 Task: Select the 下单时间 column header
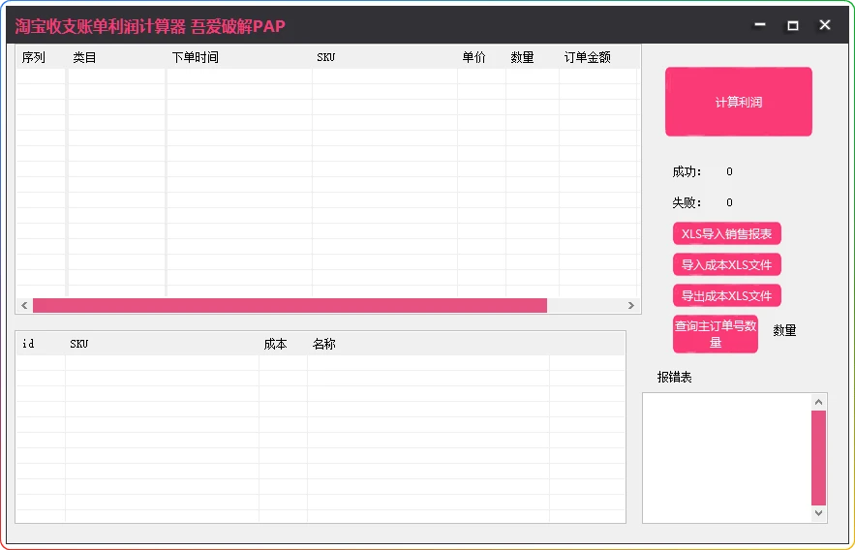196,57
